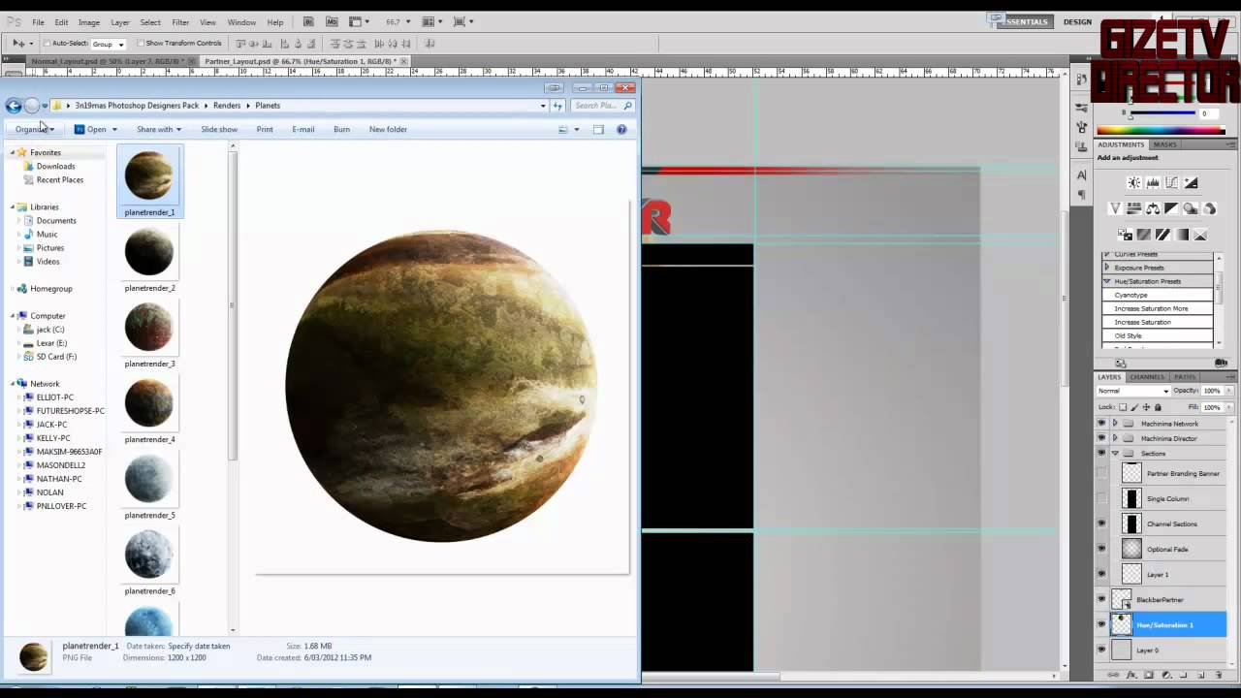Click the Slide show button
The image size is (1241, 698).
point(219,129)
